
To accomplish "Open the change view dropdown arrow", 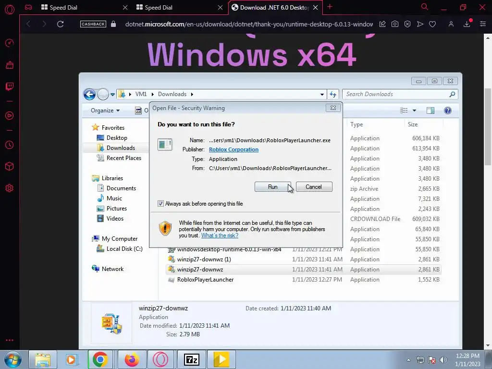I will tap(414, 111).
